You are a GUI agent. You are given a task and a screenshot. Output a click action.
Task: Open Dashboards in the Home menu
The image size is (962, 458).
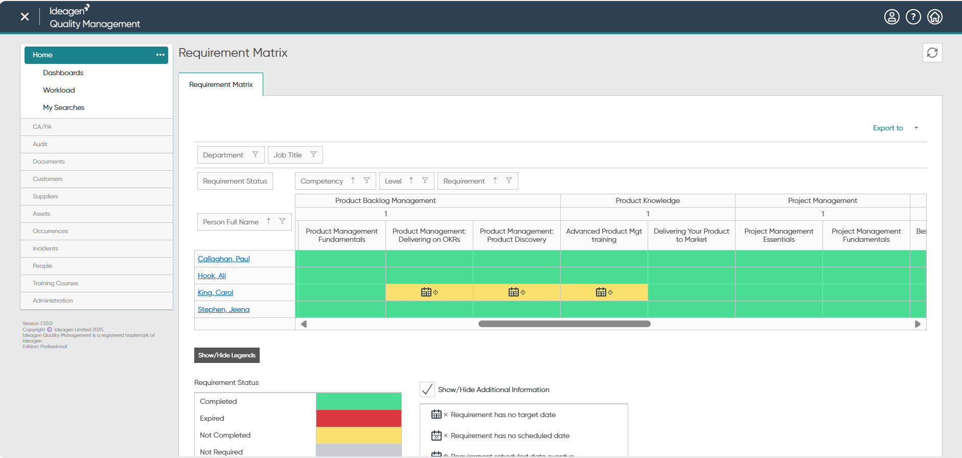point(63,73)
